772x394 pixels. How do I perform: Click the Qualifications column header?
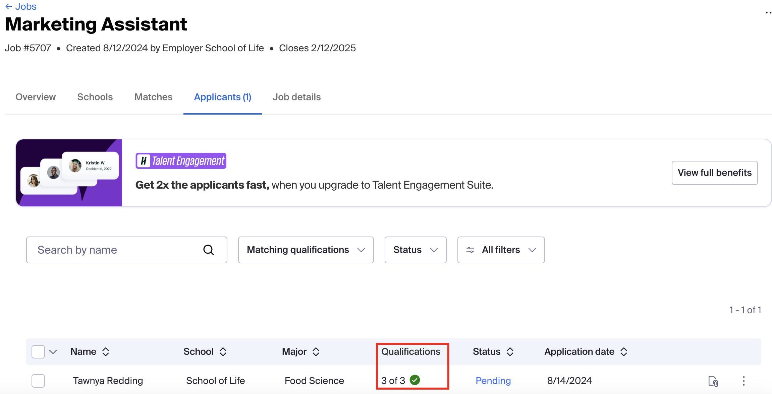click(x=411, y=351)
